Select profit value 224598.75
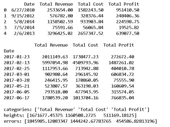 click(128, 22)
